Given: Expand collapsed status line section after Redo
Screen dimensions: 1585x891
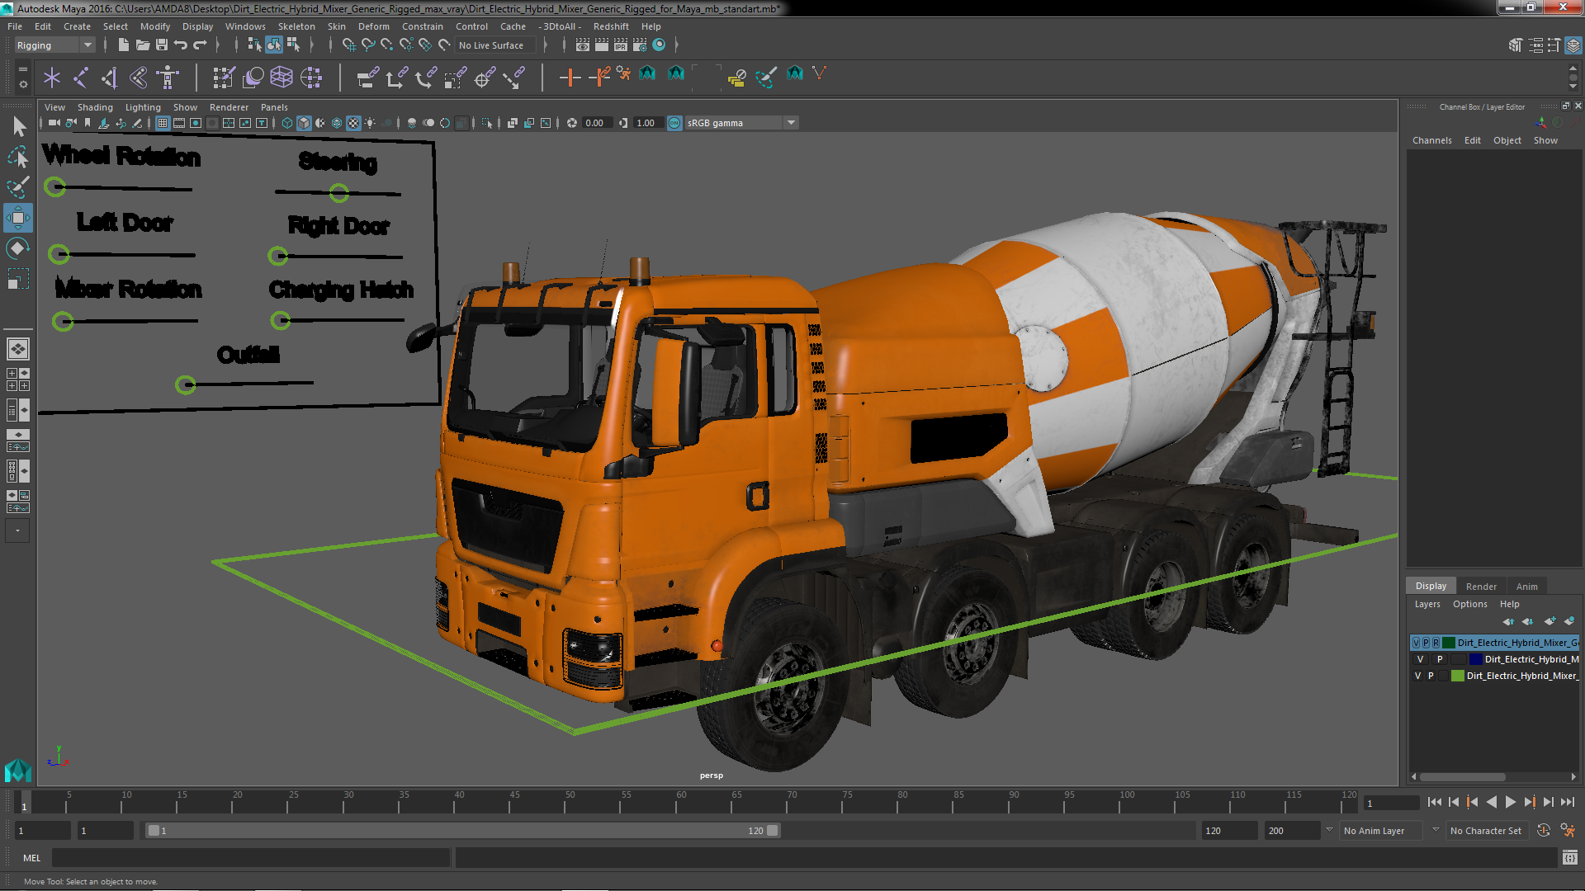Looking at the screenshot, I should 218,45.
